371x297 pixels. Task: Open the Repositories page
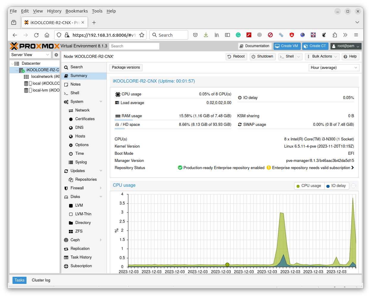(x=86, y=180)
